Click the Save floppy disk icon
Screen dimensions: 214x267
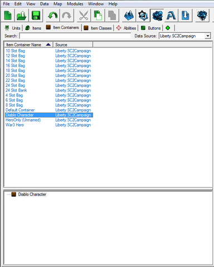point(36,16)
